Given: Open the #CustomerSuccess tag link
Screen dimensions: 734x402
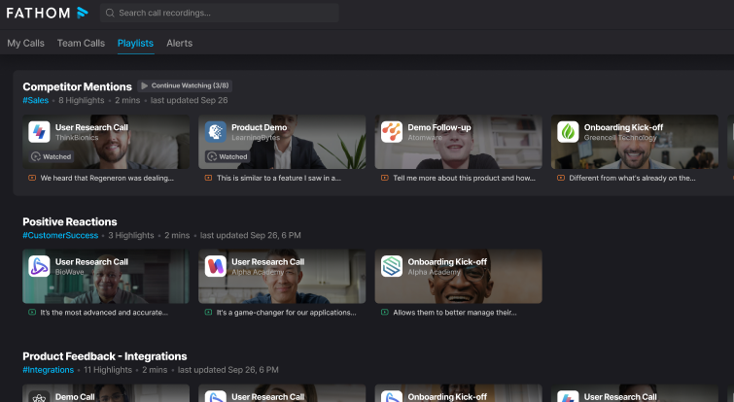Looking at the screenshot, I should point(60,236).
